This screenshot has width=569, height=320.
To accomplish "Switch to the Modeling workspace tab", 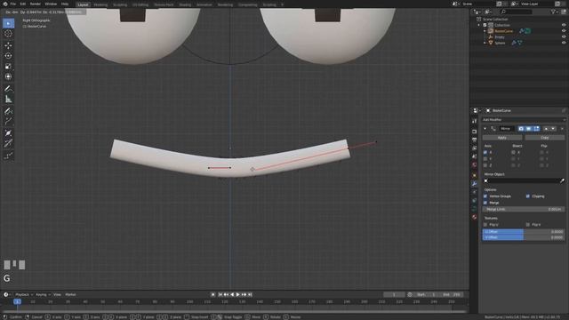I will [x=100, y=4].
